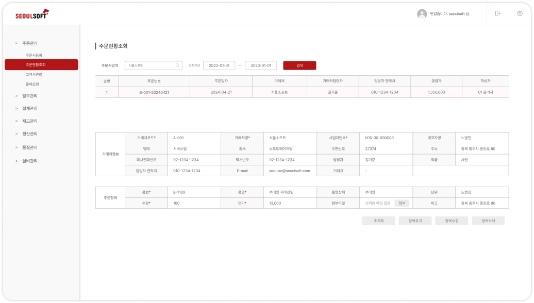Click the magnifier icon in 주문서검색 field
The width and height of the screenshot is (534, 303).
point(177,65)
